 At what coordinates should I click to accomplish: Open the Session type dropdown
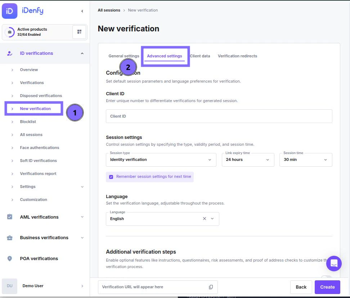pyautogui.click(x=161, y=160)
